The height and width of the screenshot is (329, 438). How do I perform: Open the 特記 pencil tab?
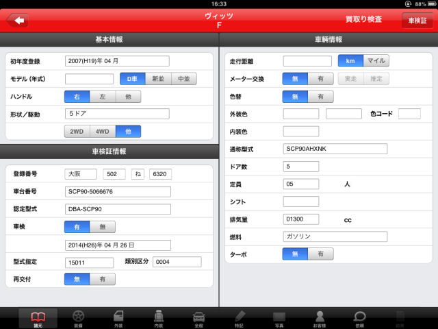[239, 319]
